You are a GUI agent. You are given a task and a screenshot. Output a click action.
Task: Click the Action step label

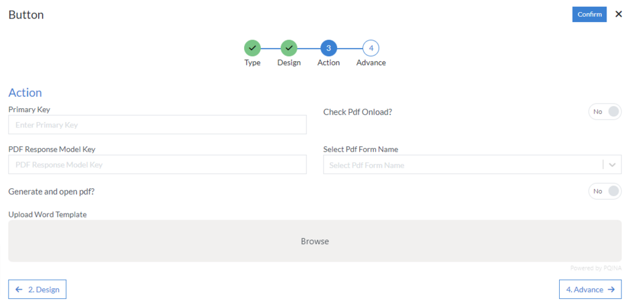[x=328, y=63]
